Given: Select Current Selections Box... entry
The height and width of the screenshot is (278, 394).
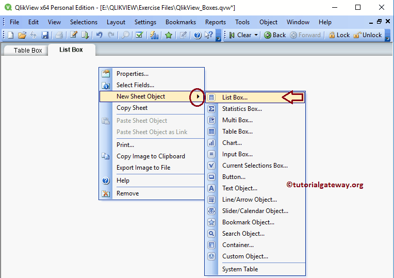Looking at the screenshot, I should click(255, 166).
